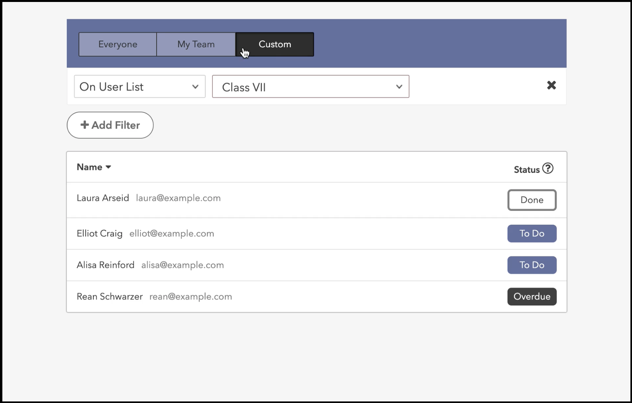Click Elliot Craig's To Do status button
Image resolution: width=632 pixels, height=403 pixels.
pyautogui.click(x=532, y=234)
